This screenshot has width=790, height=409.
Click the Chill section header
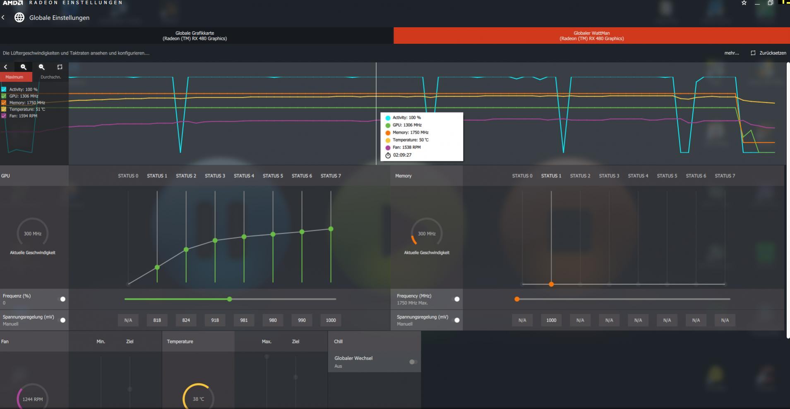pyautogui.click(x=338, y=342)
